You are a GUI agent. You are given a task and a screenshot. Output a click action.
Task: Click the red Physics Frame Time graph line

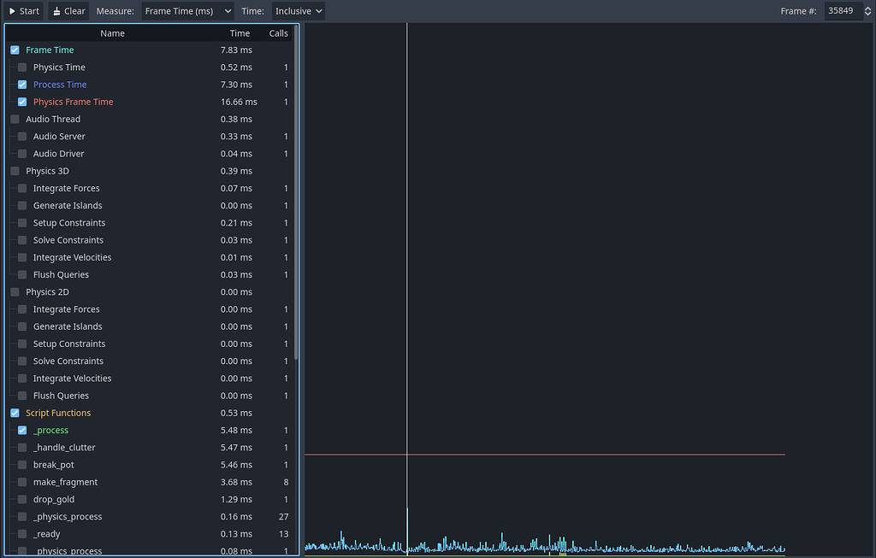[x=545, y=455]
